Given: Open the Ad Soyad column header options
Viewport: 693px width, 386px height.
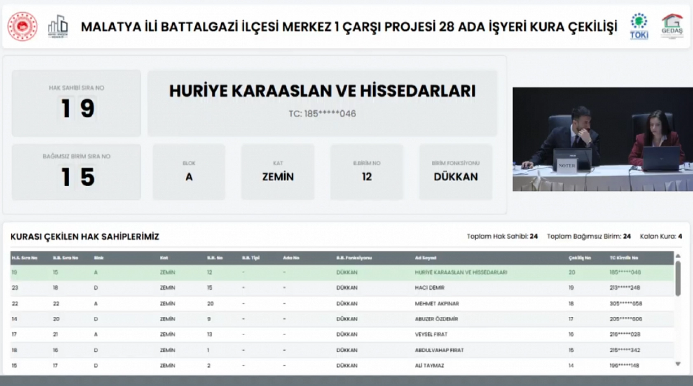Looking at the screenshot, I should [x=425, y=257].
